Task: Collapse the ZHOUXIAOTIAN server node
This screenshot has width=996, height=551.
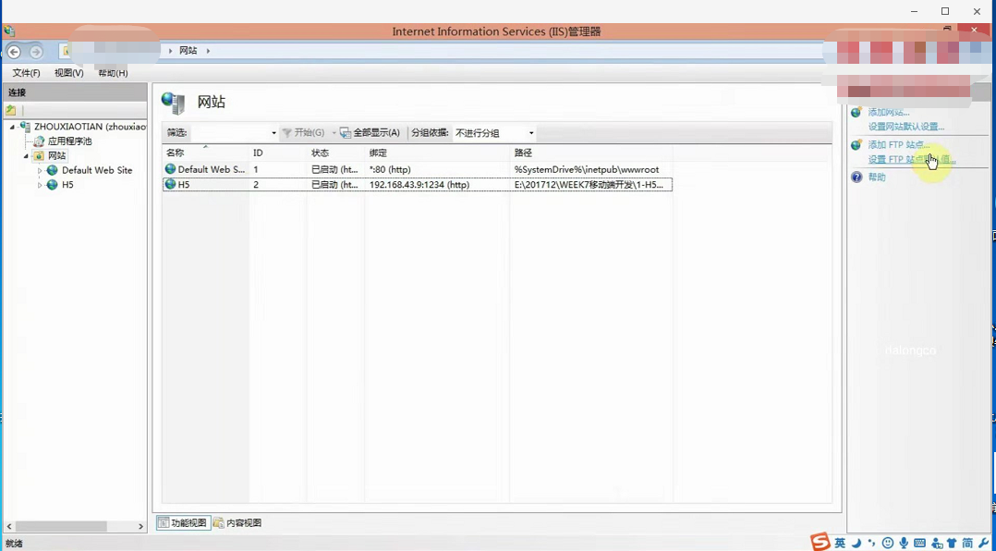Action: [12, 127]
